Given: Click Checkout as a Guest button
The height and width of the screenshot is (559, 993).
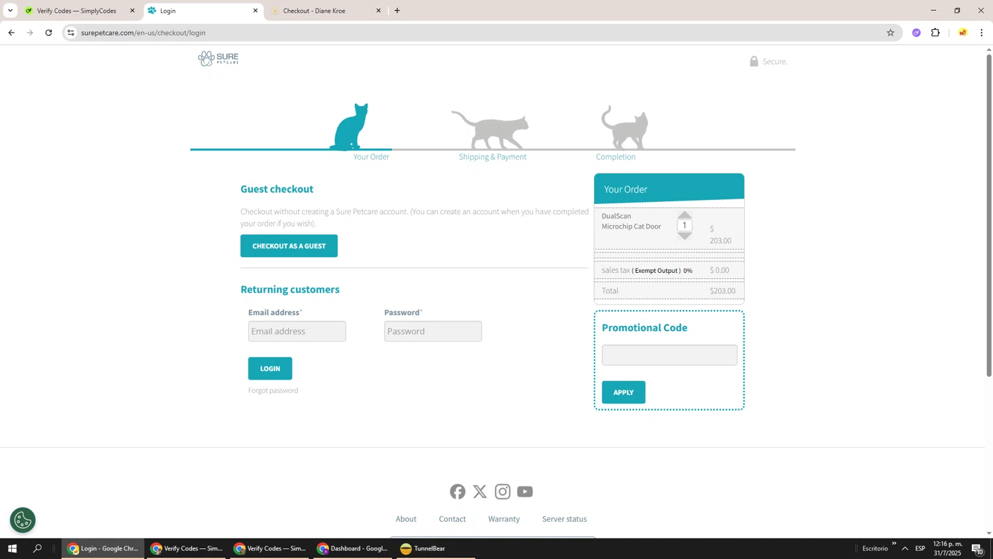Looking at the screenshot, I should coord(289,246).
